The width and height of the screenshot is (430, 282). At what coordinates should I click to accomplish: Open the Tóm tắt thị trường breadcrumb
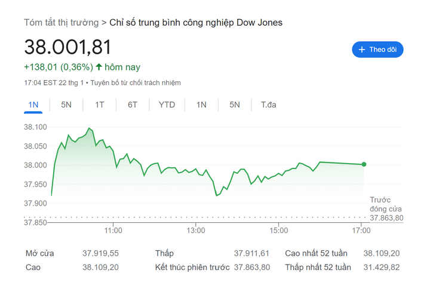(x=61, y=23)
